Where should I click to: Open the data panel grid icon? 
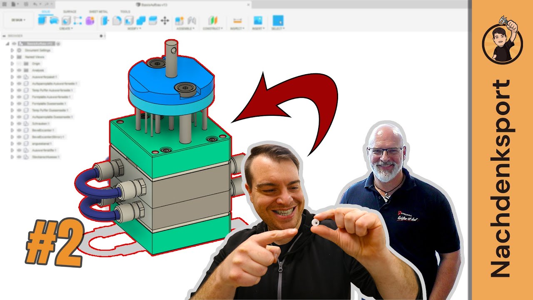tap(5, 4)
